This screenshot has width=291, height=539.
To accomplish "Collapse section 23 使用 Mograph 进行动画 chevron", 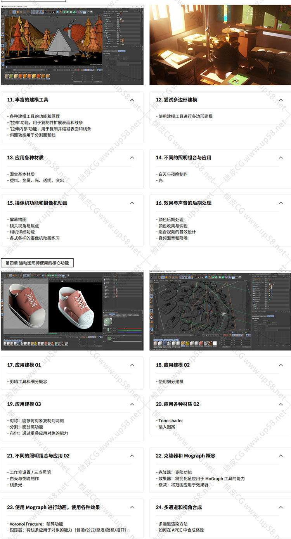I will [x=132, y=508].
